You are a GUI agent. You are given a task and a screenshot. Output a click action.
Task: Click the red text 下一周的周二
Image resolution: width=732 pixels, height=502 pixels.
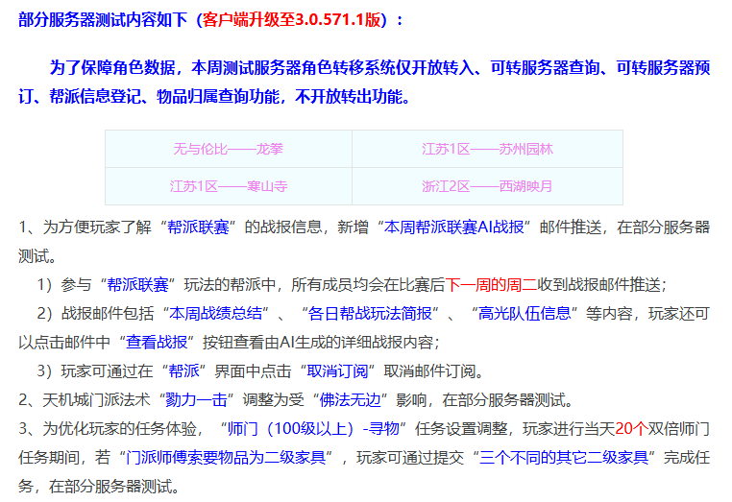491,284
